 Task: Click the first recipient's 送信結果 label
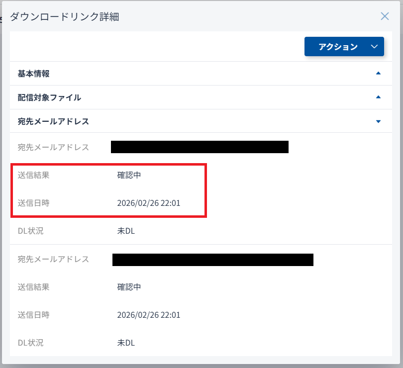(x=33, y=175)
